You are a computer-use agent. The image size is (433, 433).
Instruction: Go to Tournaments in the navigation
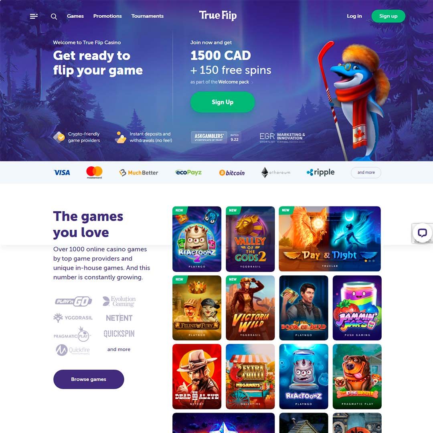(148, 16)
